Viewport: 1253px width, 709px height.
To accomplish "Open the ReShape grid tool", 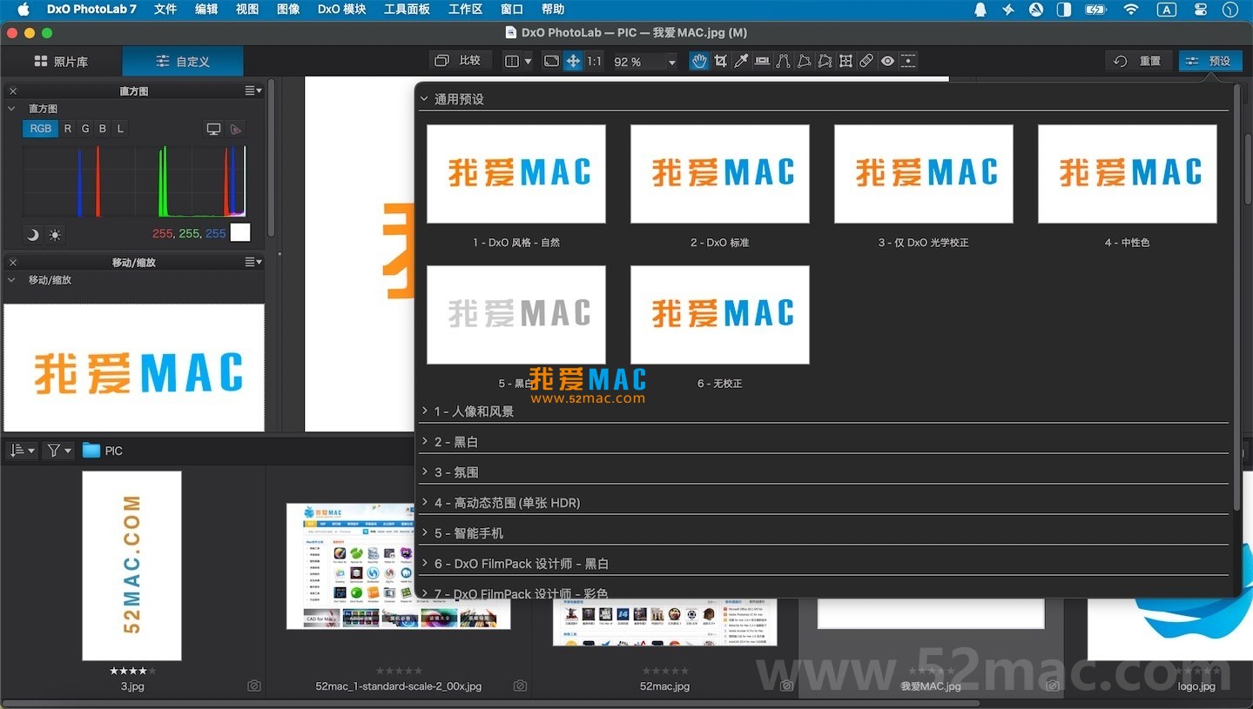I will click(845, 61).
